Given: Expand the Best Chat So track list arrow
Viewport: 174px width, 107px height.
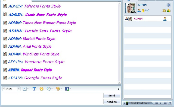Looking at the screenshot, I should pyautogui.click(x=149, y=103).
